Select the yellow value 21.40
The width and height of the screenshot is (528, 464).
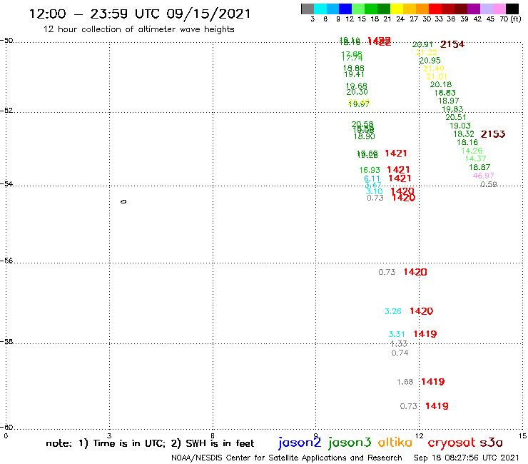[434, 69]
